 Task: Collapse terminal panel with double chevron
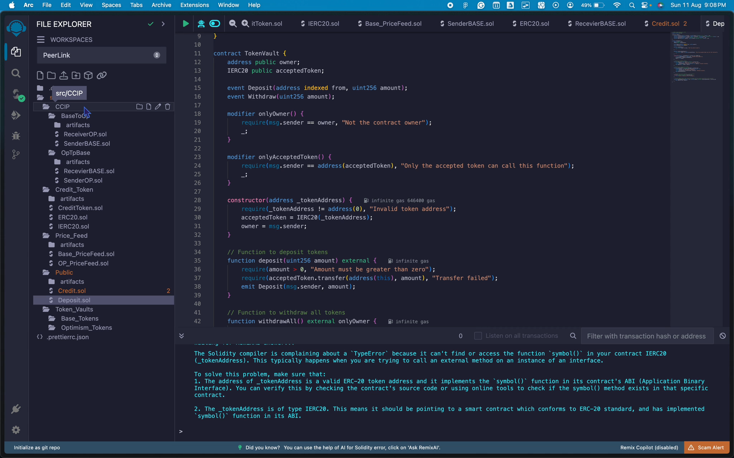click(x=181, y=336)
